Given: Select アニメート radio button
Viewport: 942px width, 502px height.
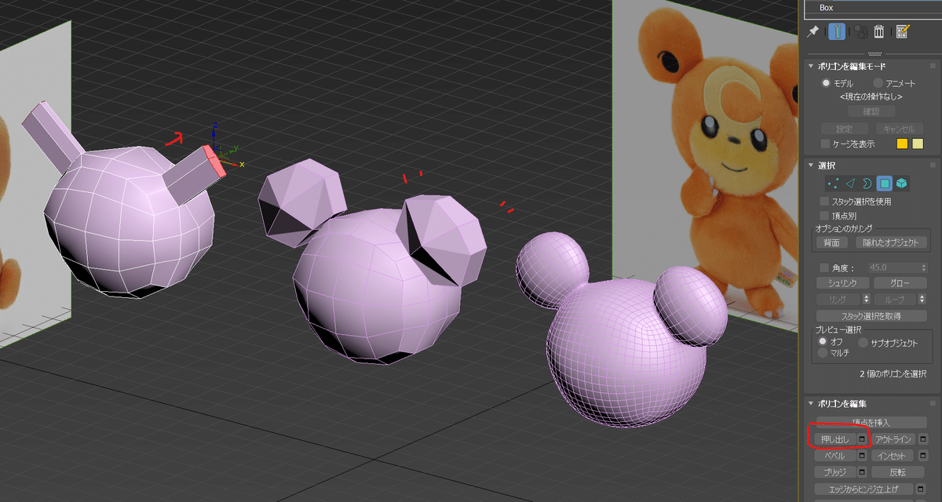Looking at the screenshot, I should point(878,83).
